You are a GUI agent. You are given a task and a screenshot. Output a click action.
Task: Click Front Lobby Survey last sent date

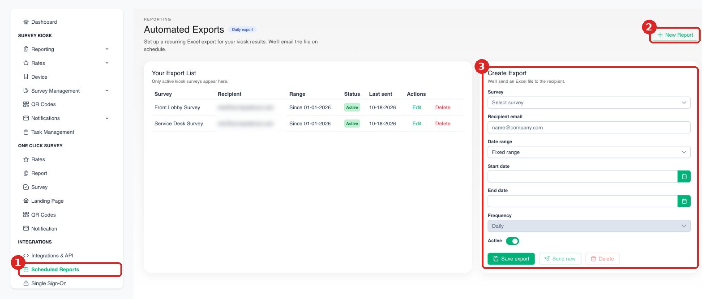click(382, 107)
